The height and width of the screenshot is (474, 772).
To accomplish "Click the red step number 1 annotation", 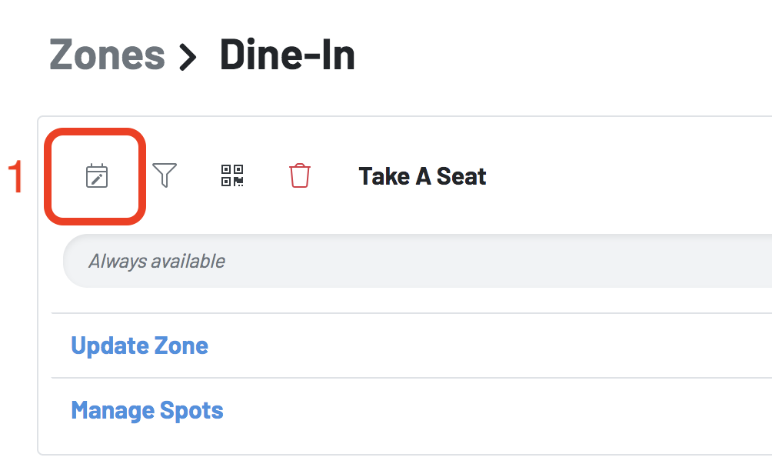I will click(15, 176).
